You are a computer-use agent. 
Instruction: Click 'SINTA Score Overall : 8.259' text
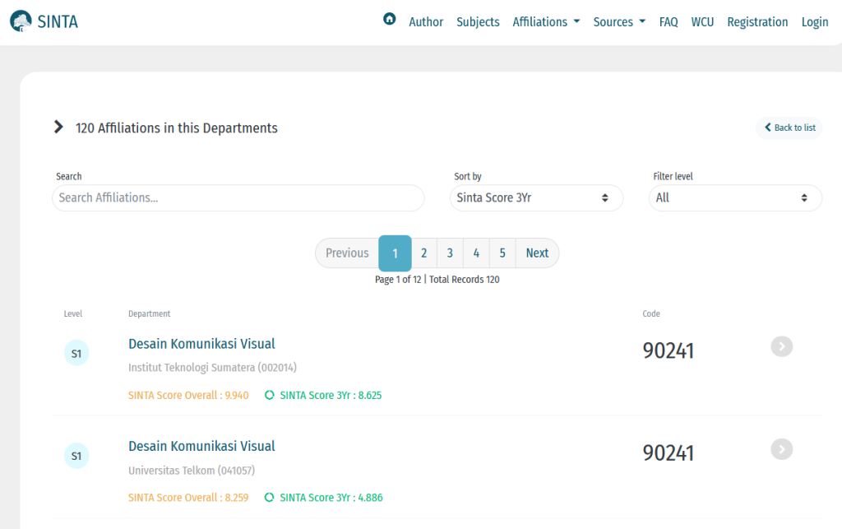(x=188, y=498)
